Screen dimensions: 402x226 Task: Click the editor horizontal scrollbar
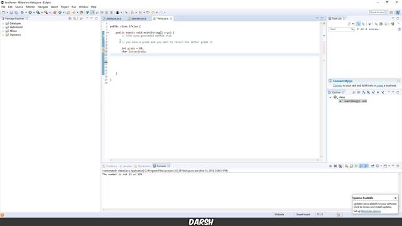click(214, 160)
